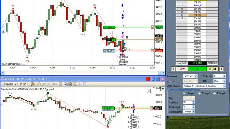230x129 pixels.
Task: Jump to latest bar arrow on 15 Min chart
Action: 149,91
